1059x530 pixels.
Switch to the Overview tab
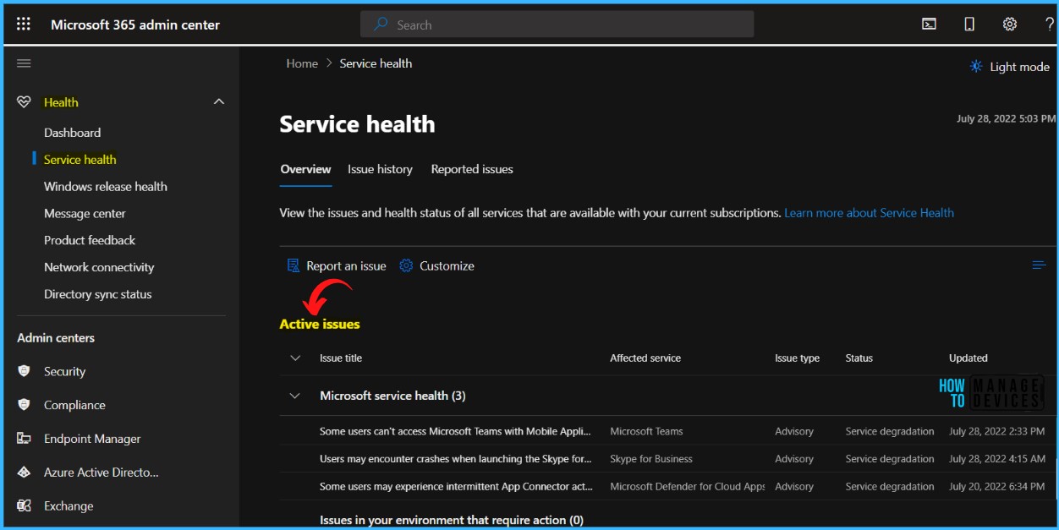[x=305, y=169]
